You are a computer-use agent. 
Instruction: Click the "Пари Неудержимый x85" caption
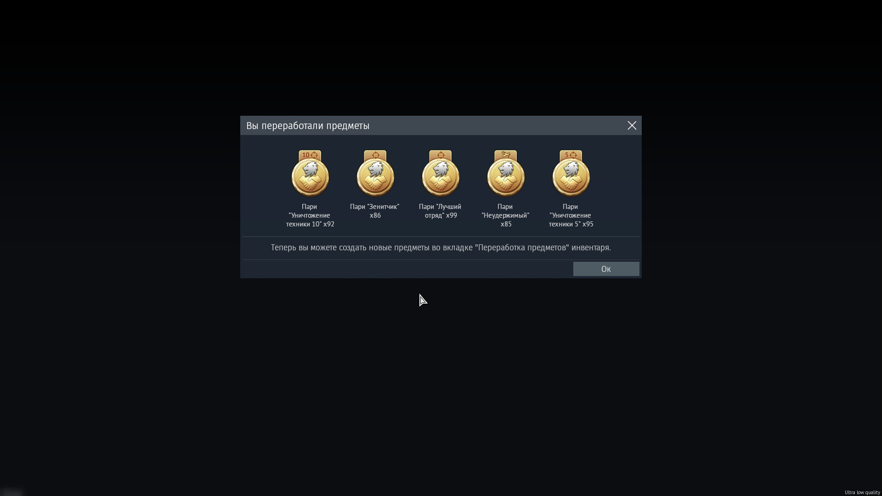tap(505, 215)
